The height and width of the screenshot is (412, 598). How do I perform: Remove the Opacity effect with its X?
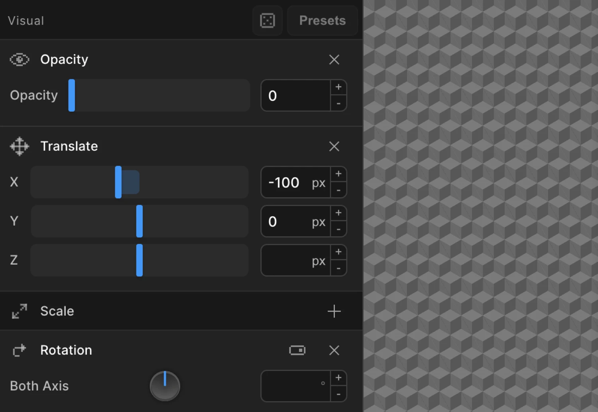[x=334, y=59]
